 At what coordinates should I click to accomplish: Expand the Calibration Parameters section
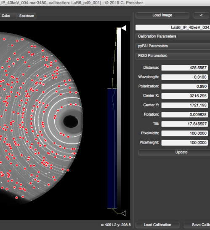[x=173, y=36]
